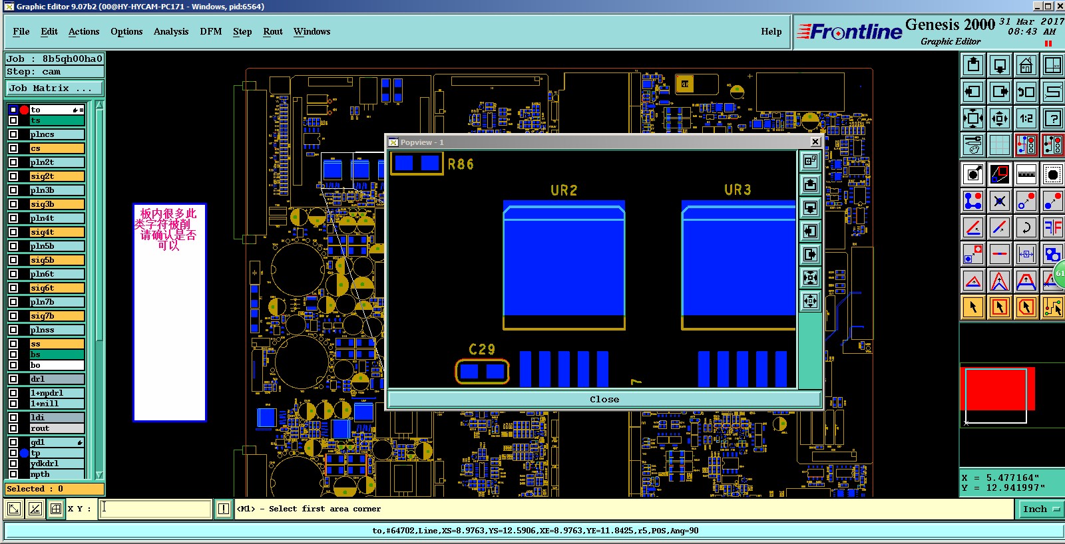Screen dimensions: 1065x544
Task: Select the connected blue-red nodes icon
Action: (972, 201)
